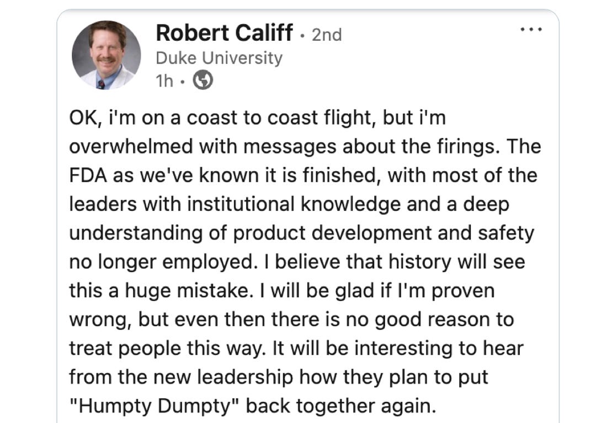Image resolution: width=607 pixels, height=423 pixels.
Task: Select the "Duke University" subtitle
Action: (219, 58)
